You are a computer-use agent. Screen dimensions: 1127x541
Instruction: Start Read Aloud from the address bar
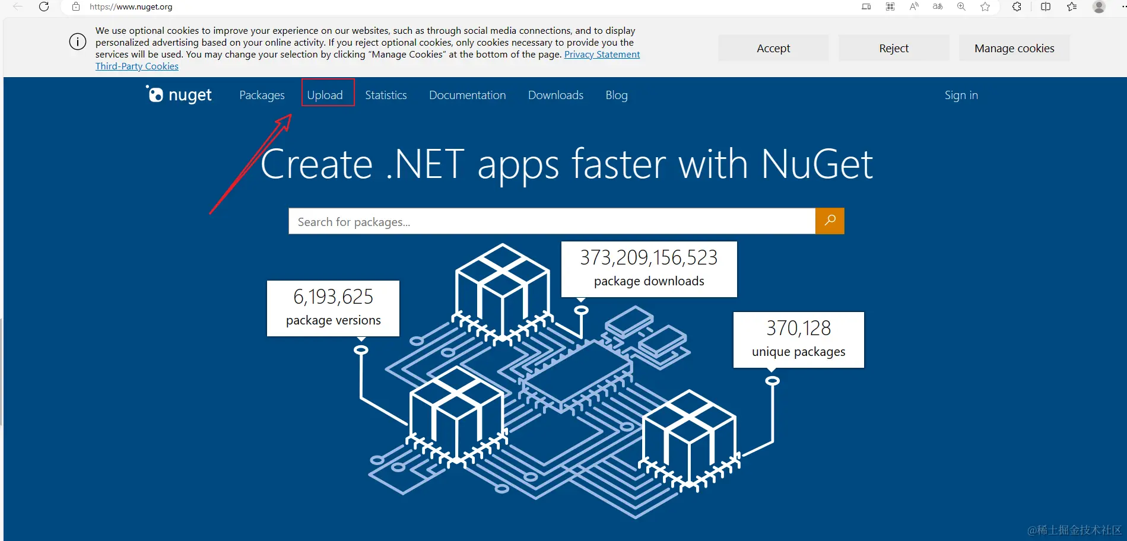point(914,7)
